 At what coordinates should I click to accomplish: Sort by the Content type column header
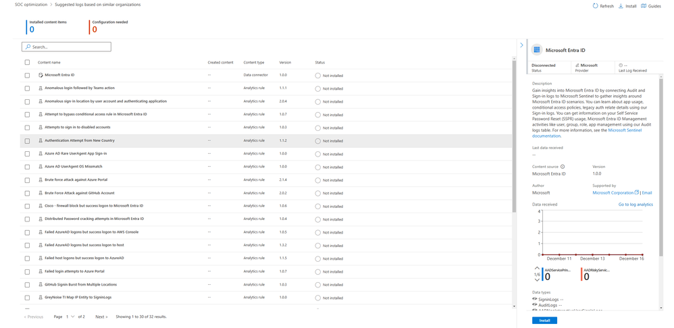(254, 62)
